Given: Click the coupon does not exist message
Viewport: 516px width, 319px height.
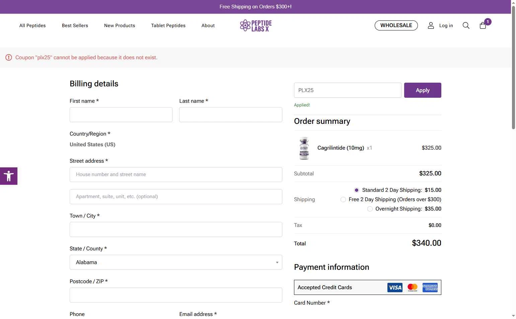Looking at the screenshot, I should (86, 58).
